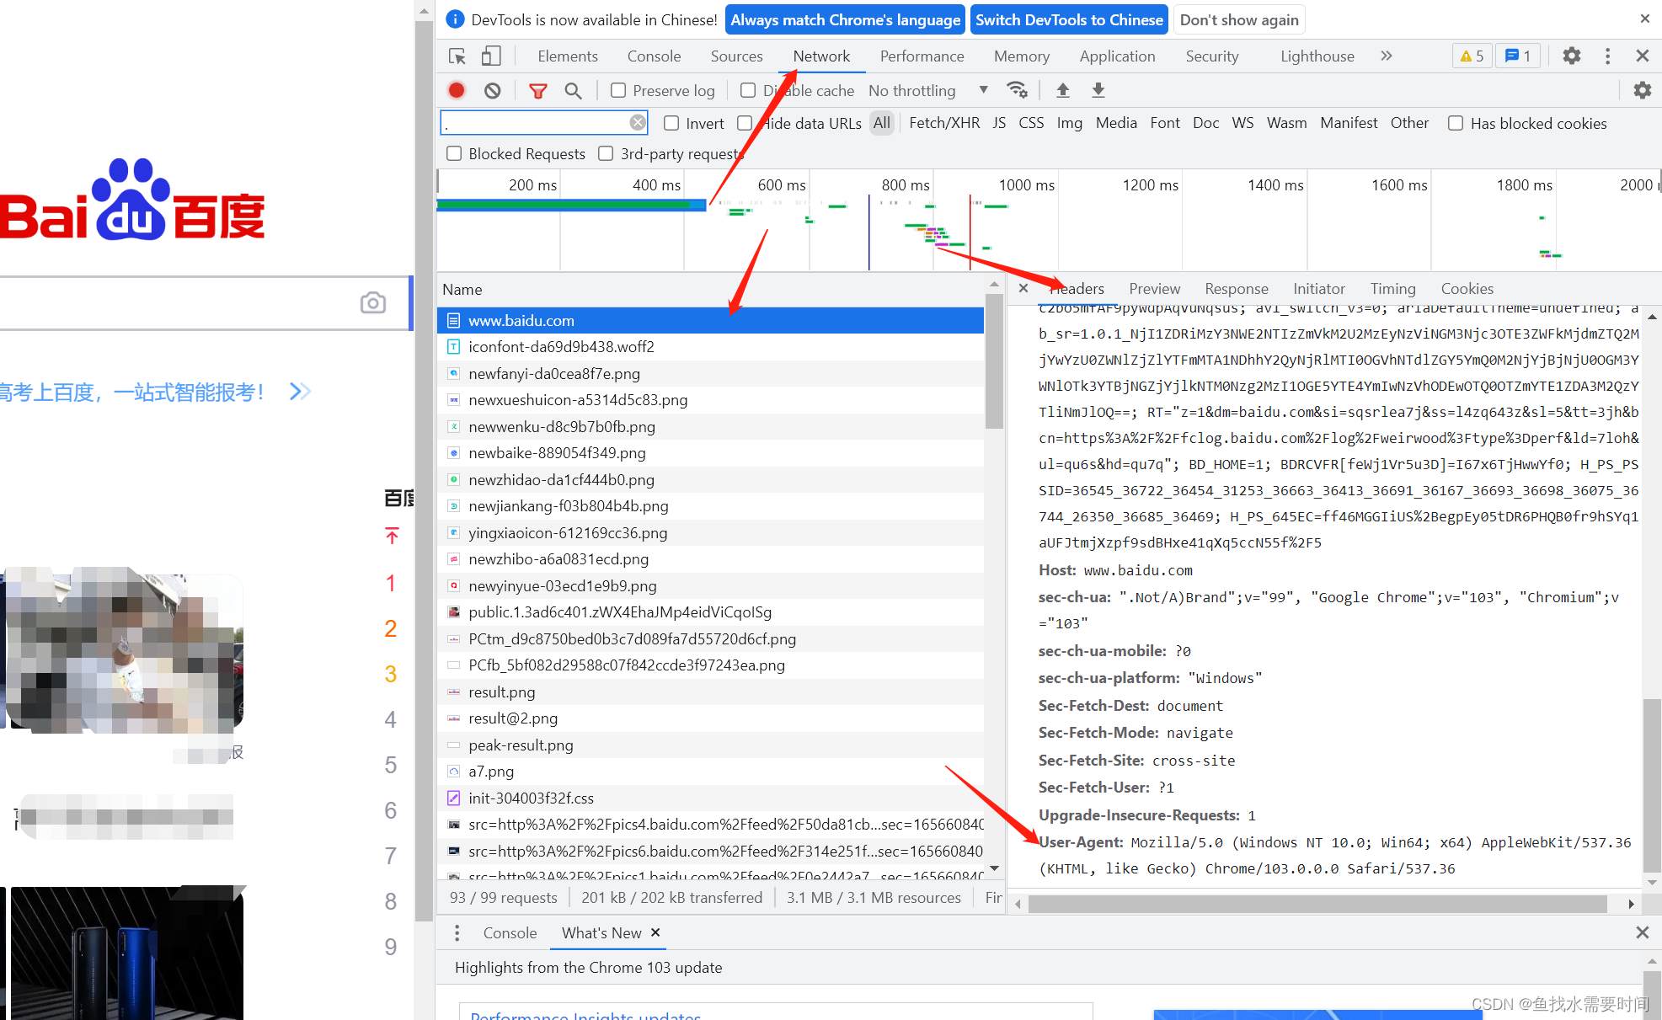Screen dimensions: 1662x1020
Task: Toggle the red filter funnel icon
Action: pyautogui.click(x=537, y=90)
